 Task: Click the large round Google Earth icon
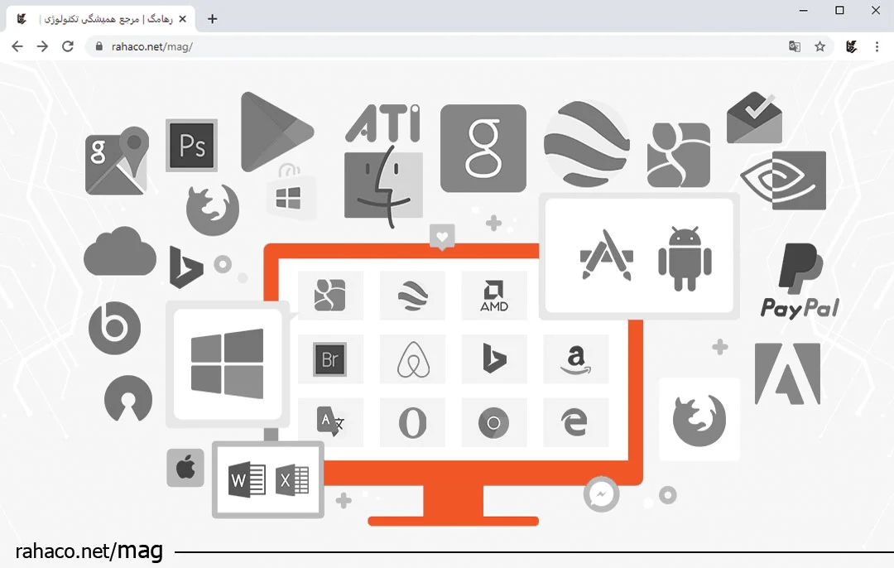(x=587, y=144)
